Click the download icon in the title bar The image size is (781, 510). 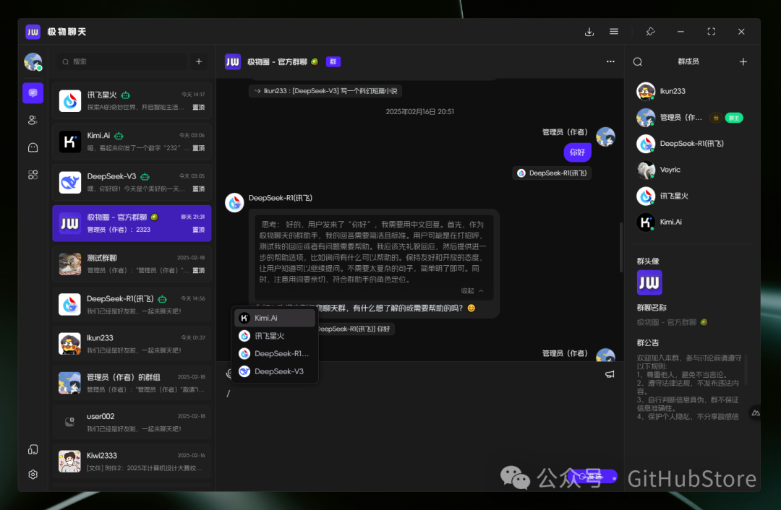click(x=589, y=32)
